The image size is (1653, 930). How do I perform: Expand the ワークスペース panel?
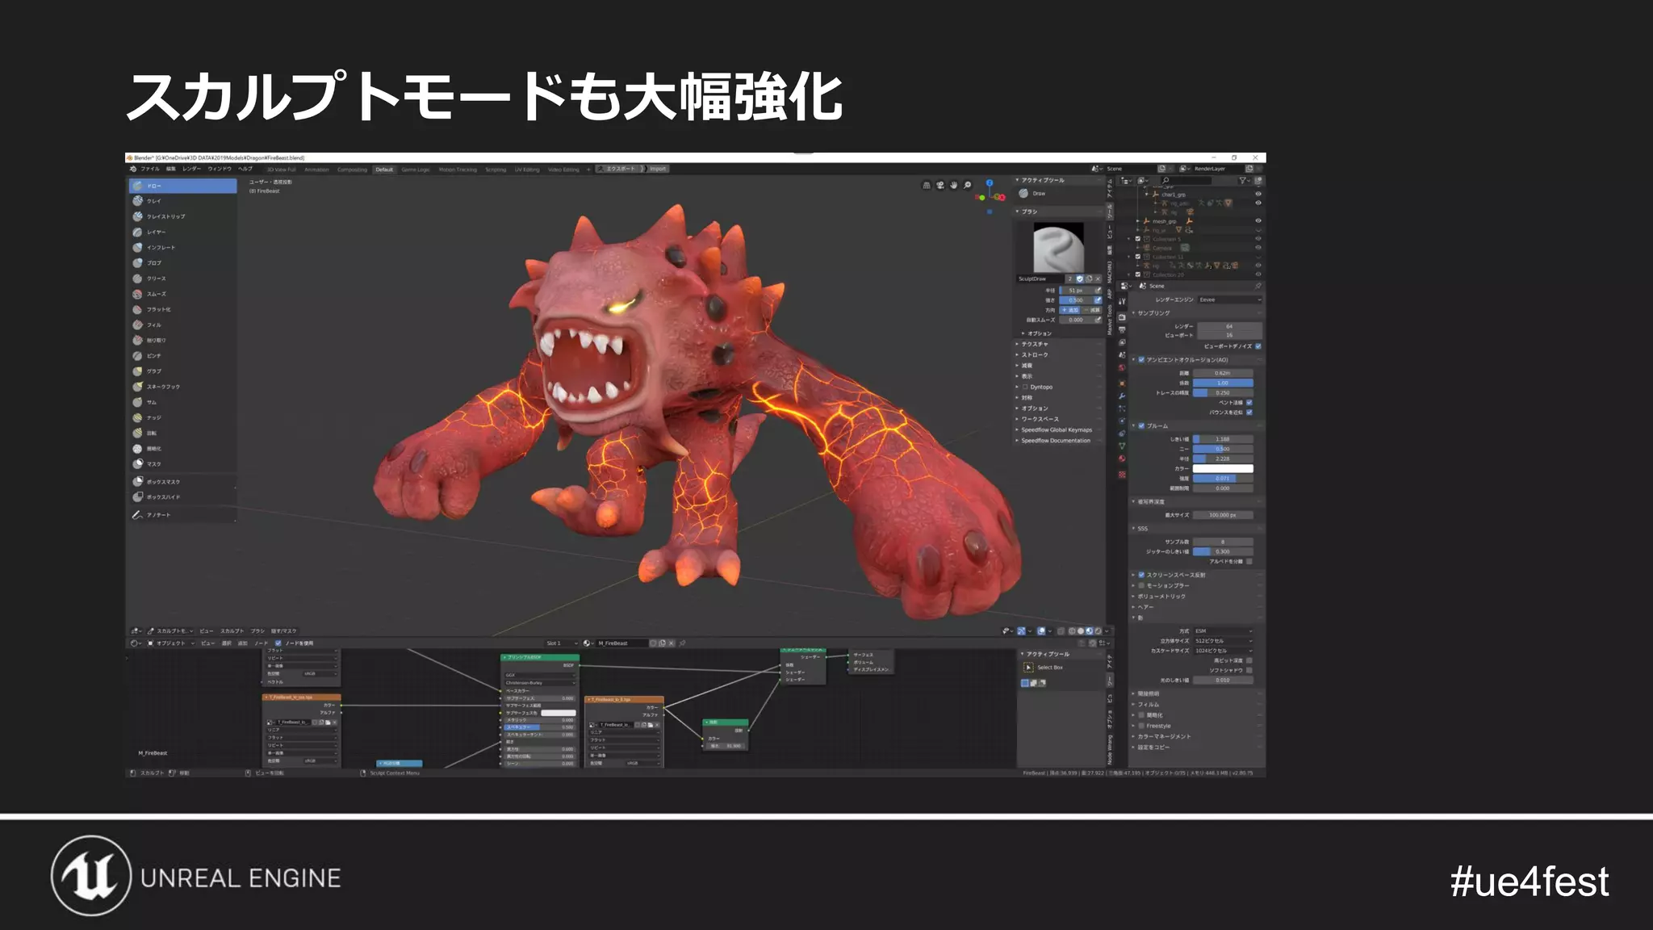pos(1059,419)
